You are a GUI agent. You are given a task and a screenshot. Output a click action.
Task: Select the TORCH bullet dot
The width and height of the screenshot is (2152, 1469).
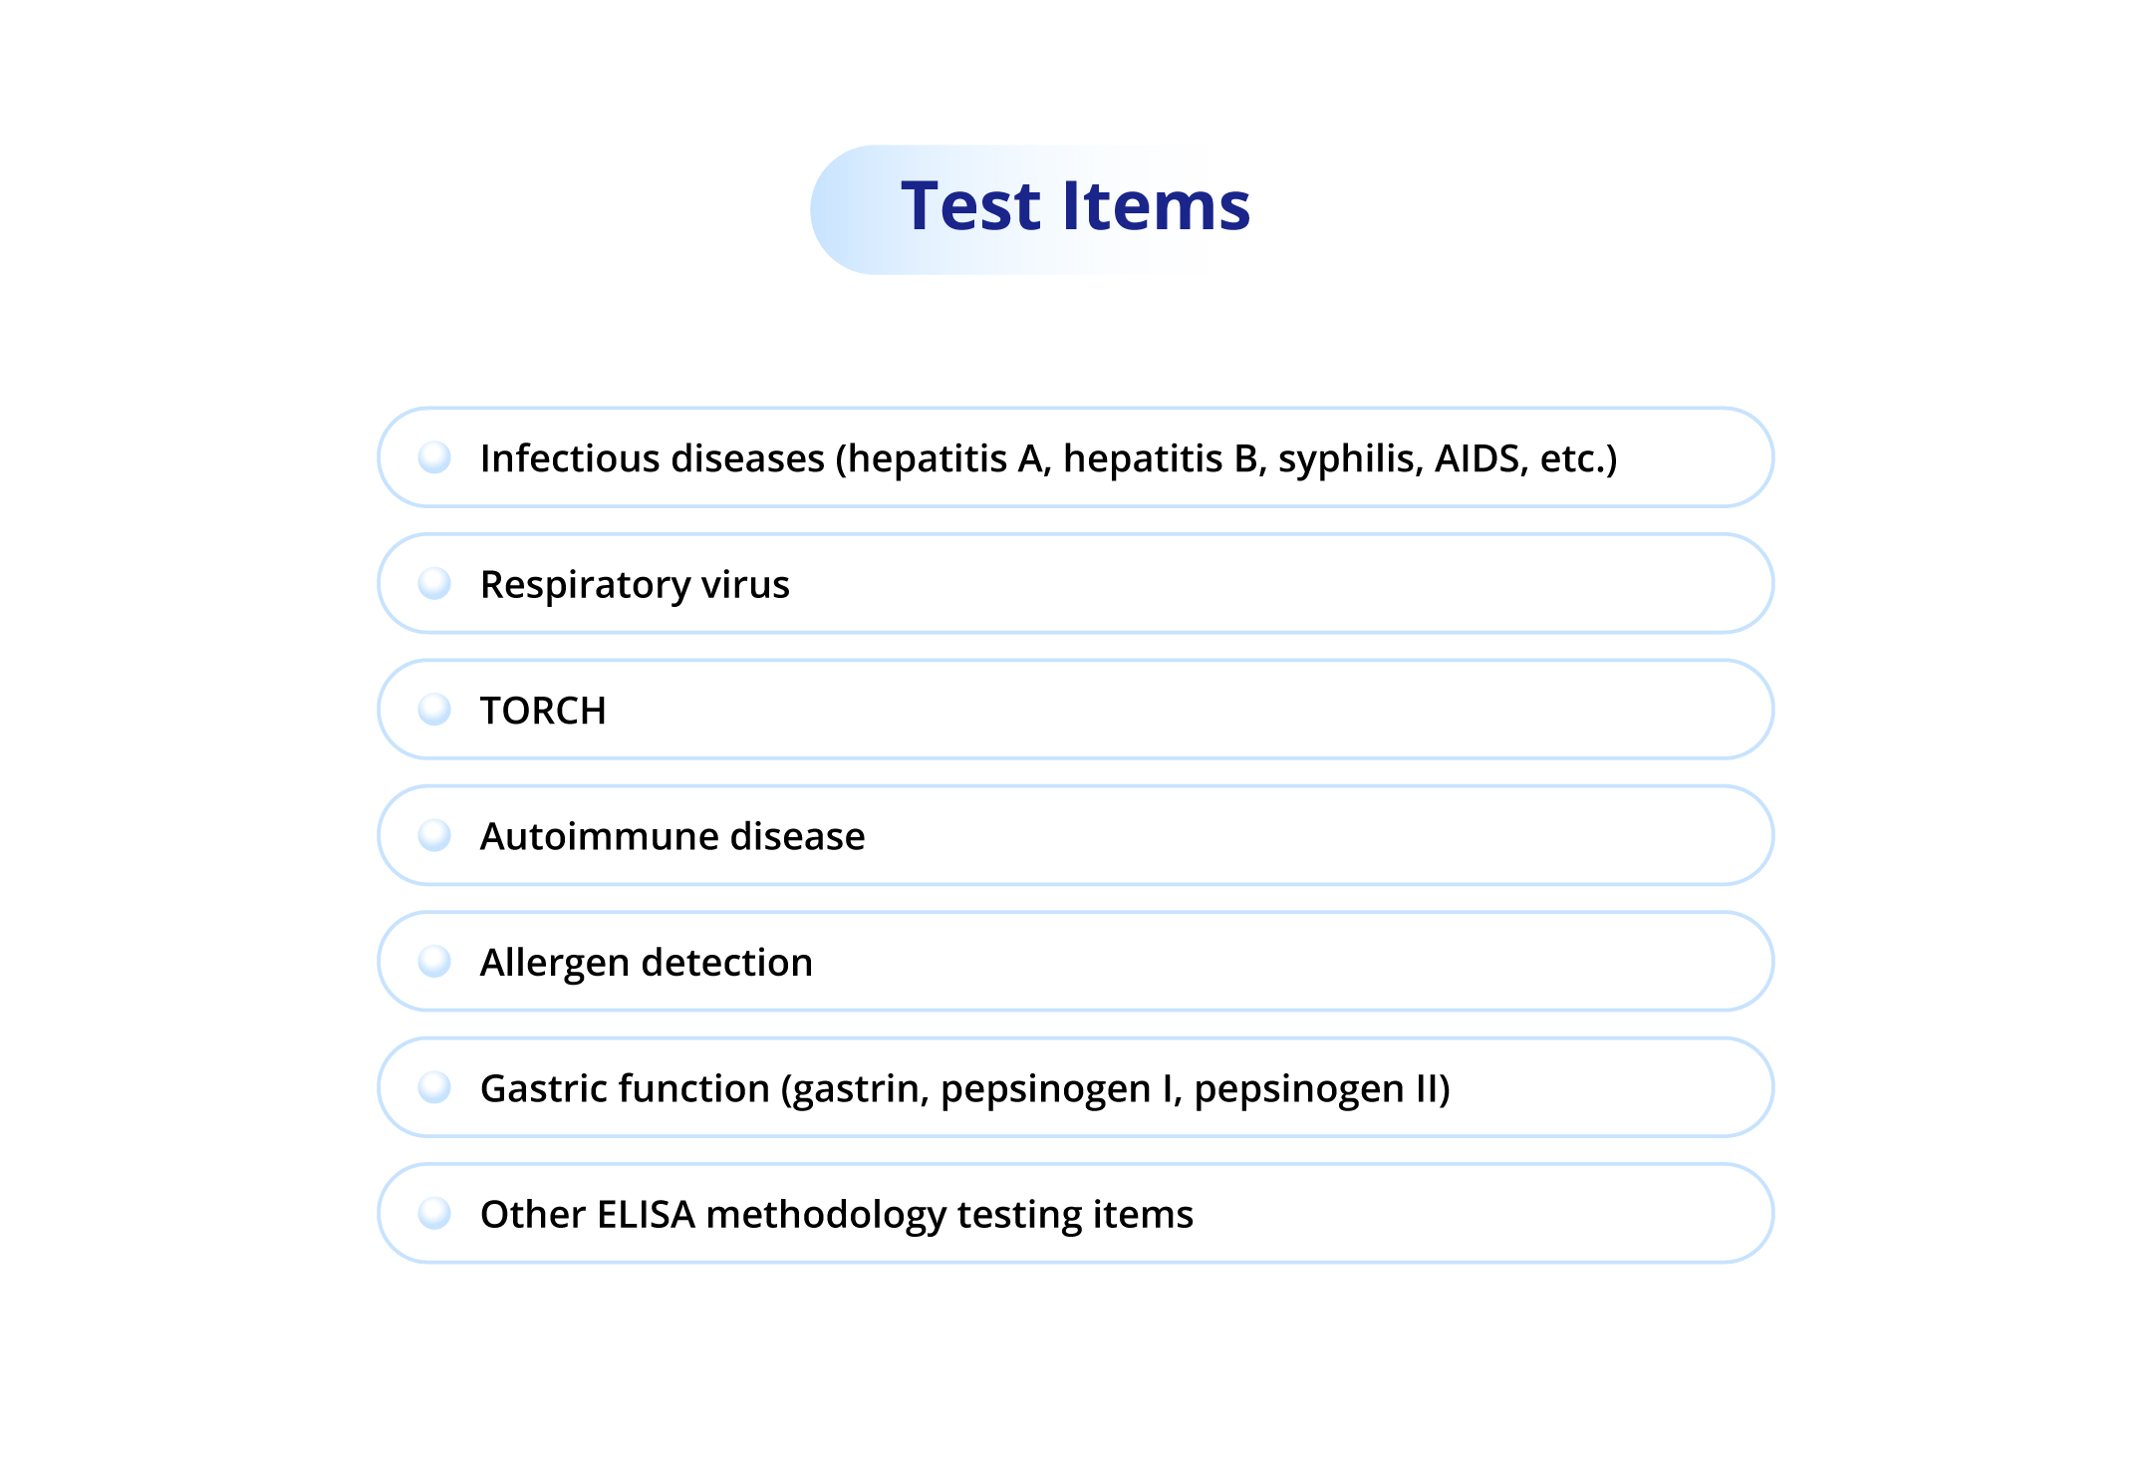click(434, 710)
